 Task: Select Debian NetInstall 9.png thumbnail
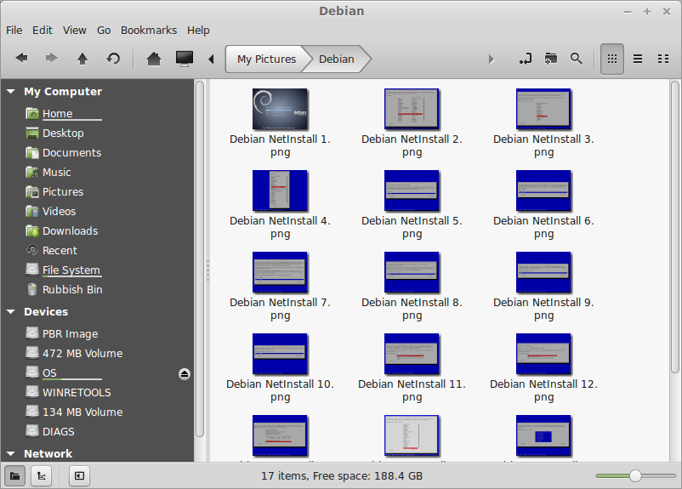click(x=543, y=272)
